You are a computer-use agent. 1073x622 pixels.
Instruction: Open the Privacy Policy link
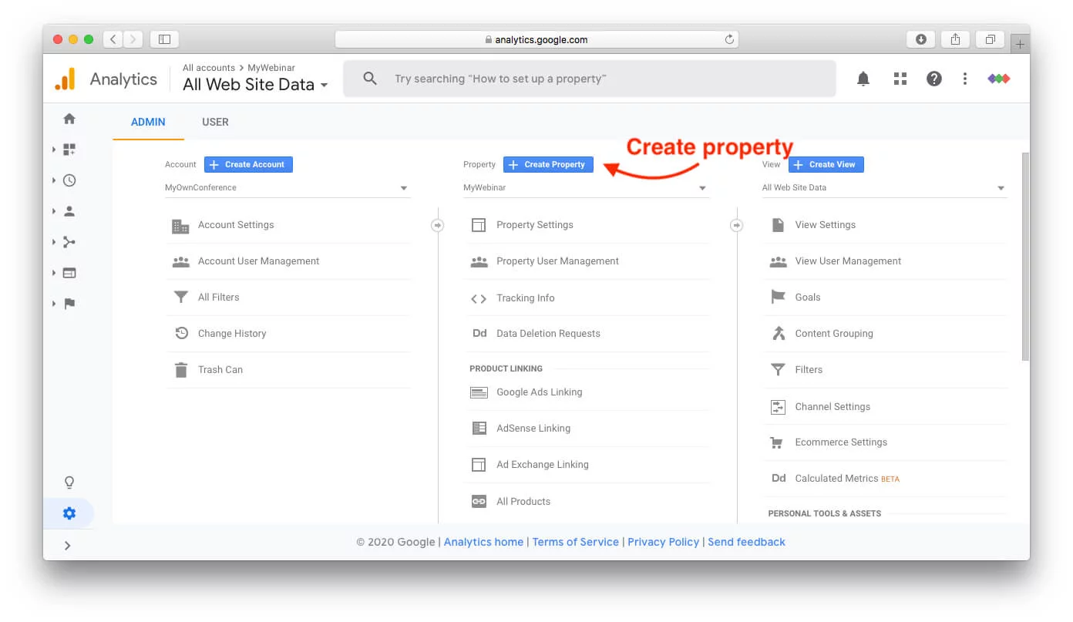663,542
